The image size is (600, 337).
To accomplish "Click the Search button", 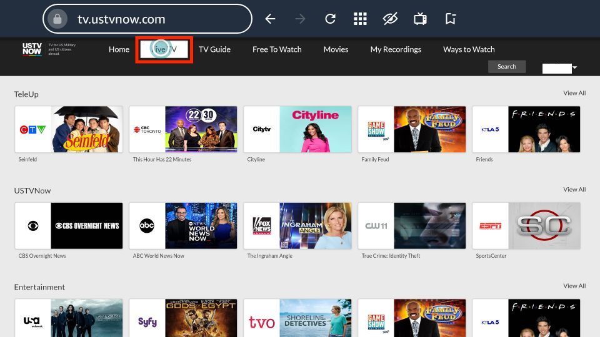I will tap(507, 67).
